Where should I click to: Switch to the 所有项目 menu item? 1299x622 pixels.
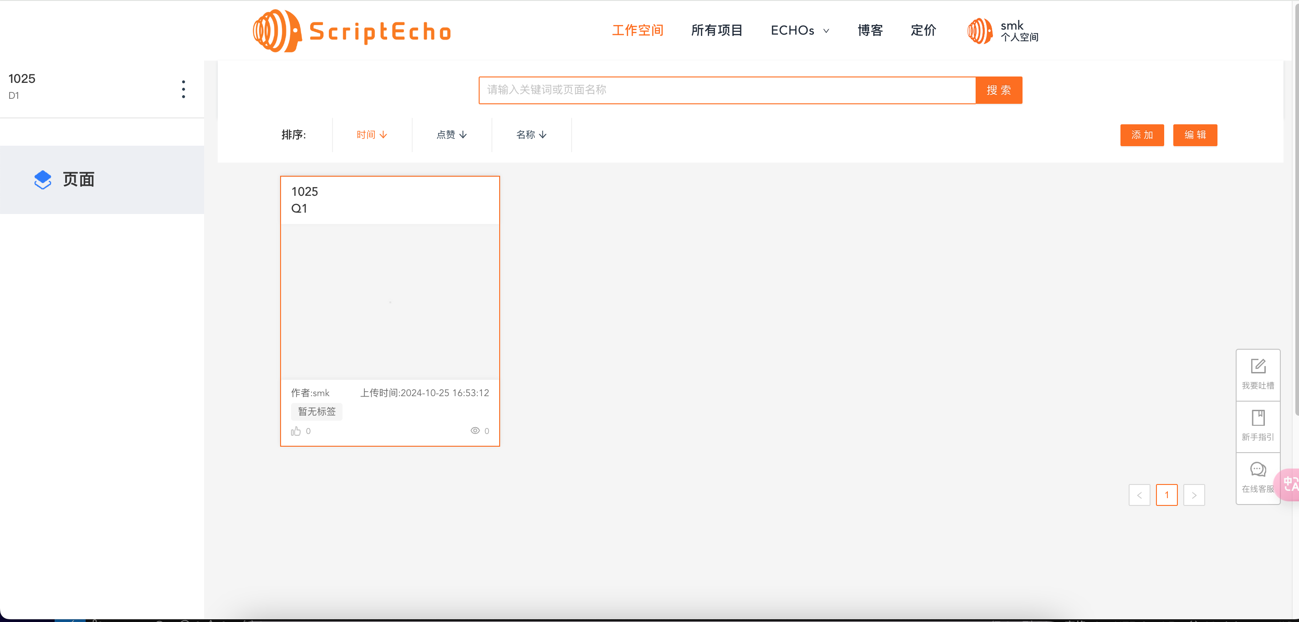[x=716, y=31]
